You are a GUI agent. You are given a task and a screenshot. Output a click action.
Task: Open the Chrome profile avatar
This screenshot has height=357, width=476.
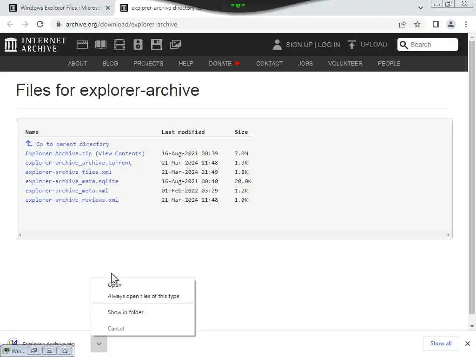click(451, 24)
